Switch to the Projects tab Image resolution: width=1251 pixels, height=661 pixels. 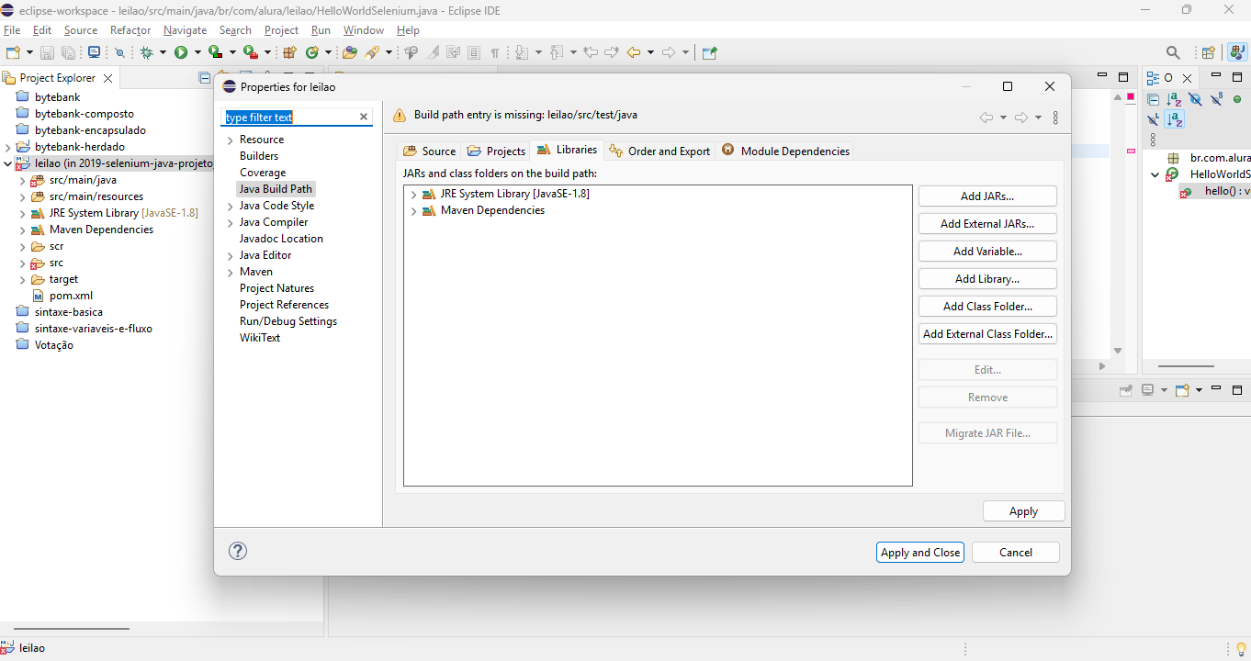tap(496, 151)
